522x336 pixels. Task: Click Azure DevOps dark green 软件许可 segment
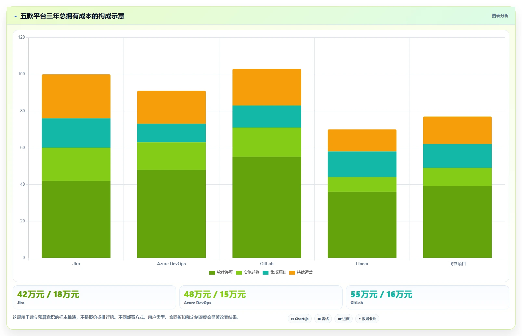(171, 214)
